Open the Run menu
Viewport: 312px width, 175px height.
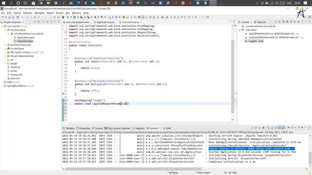(x=68, y=13)
